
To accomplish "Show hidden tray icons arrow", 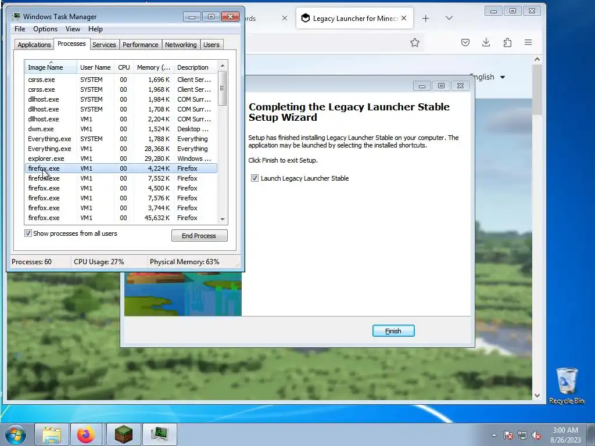I will click(x=494, y=435).
